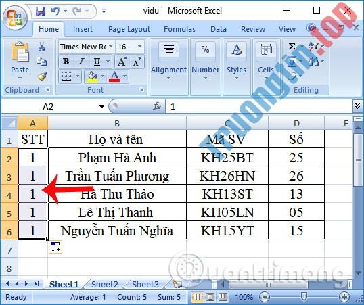This screenshot has height=305, width=364.
Task: Switch to Page Break Preview
Action: coord(223,297)
